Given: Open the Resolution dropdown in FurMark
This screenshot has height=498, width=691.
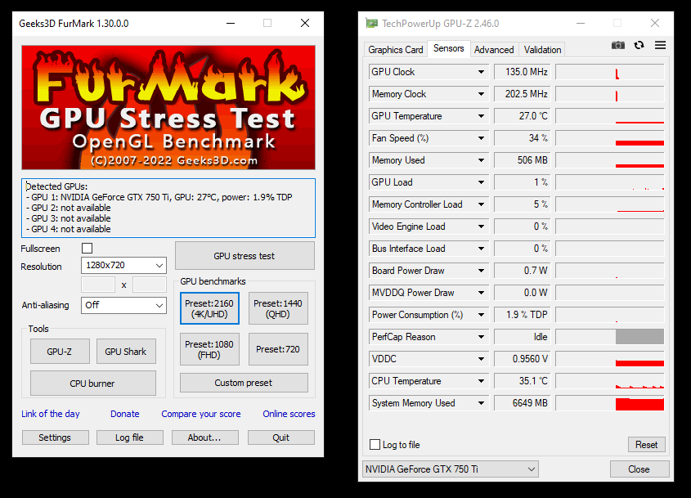Looking at the screenshot, I should pyautogui.click(x=123, y=265).
